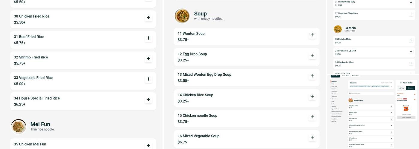This screenshot has height=149, width=419.
Task: Add 30 Chicken Fried Rice to cart
Action: (148, 18)
